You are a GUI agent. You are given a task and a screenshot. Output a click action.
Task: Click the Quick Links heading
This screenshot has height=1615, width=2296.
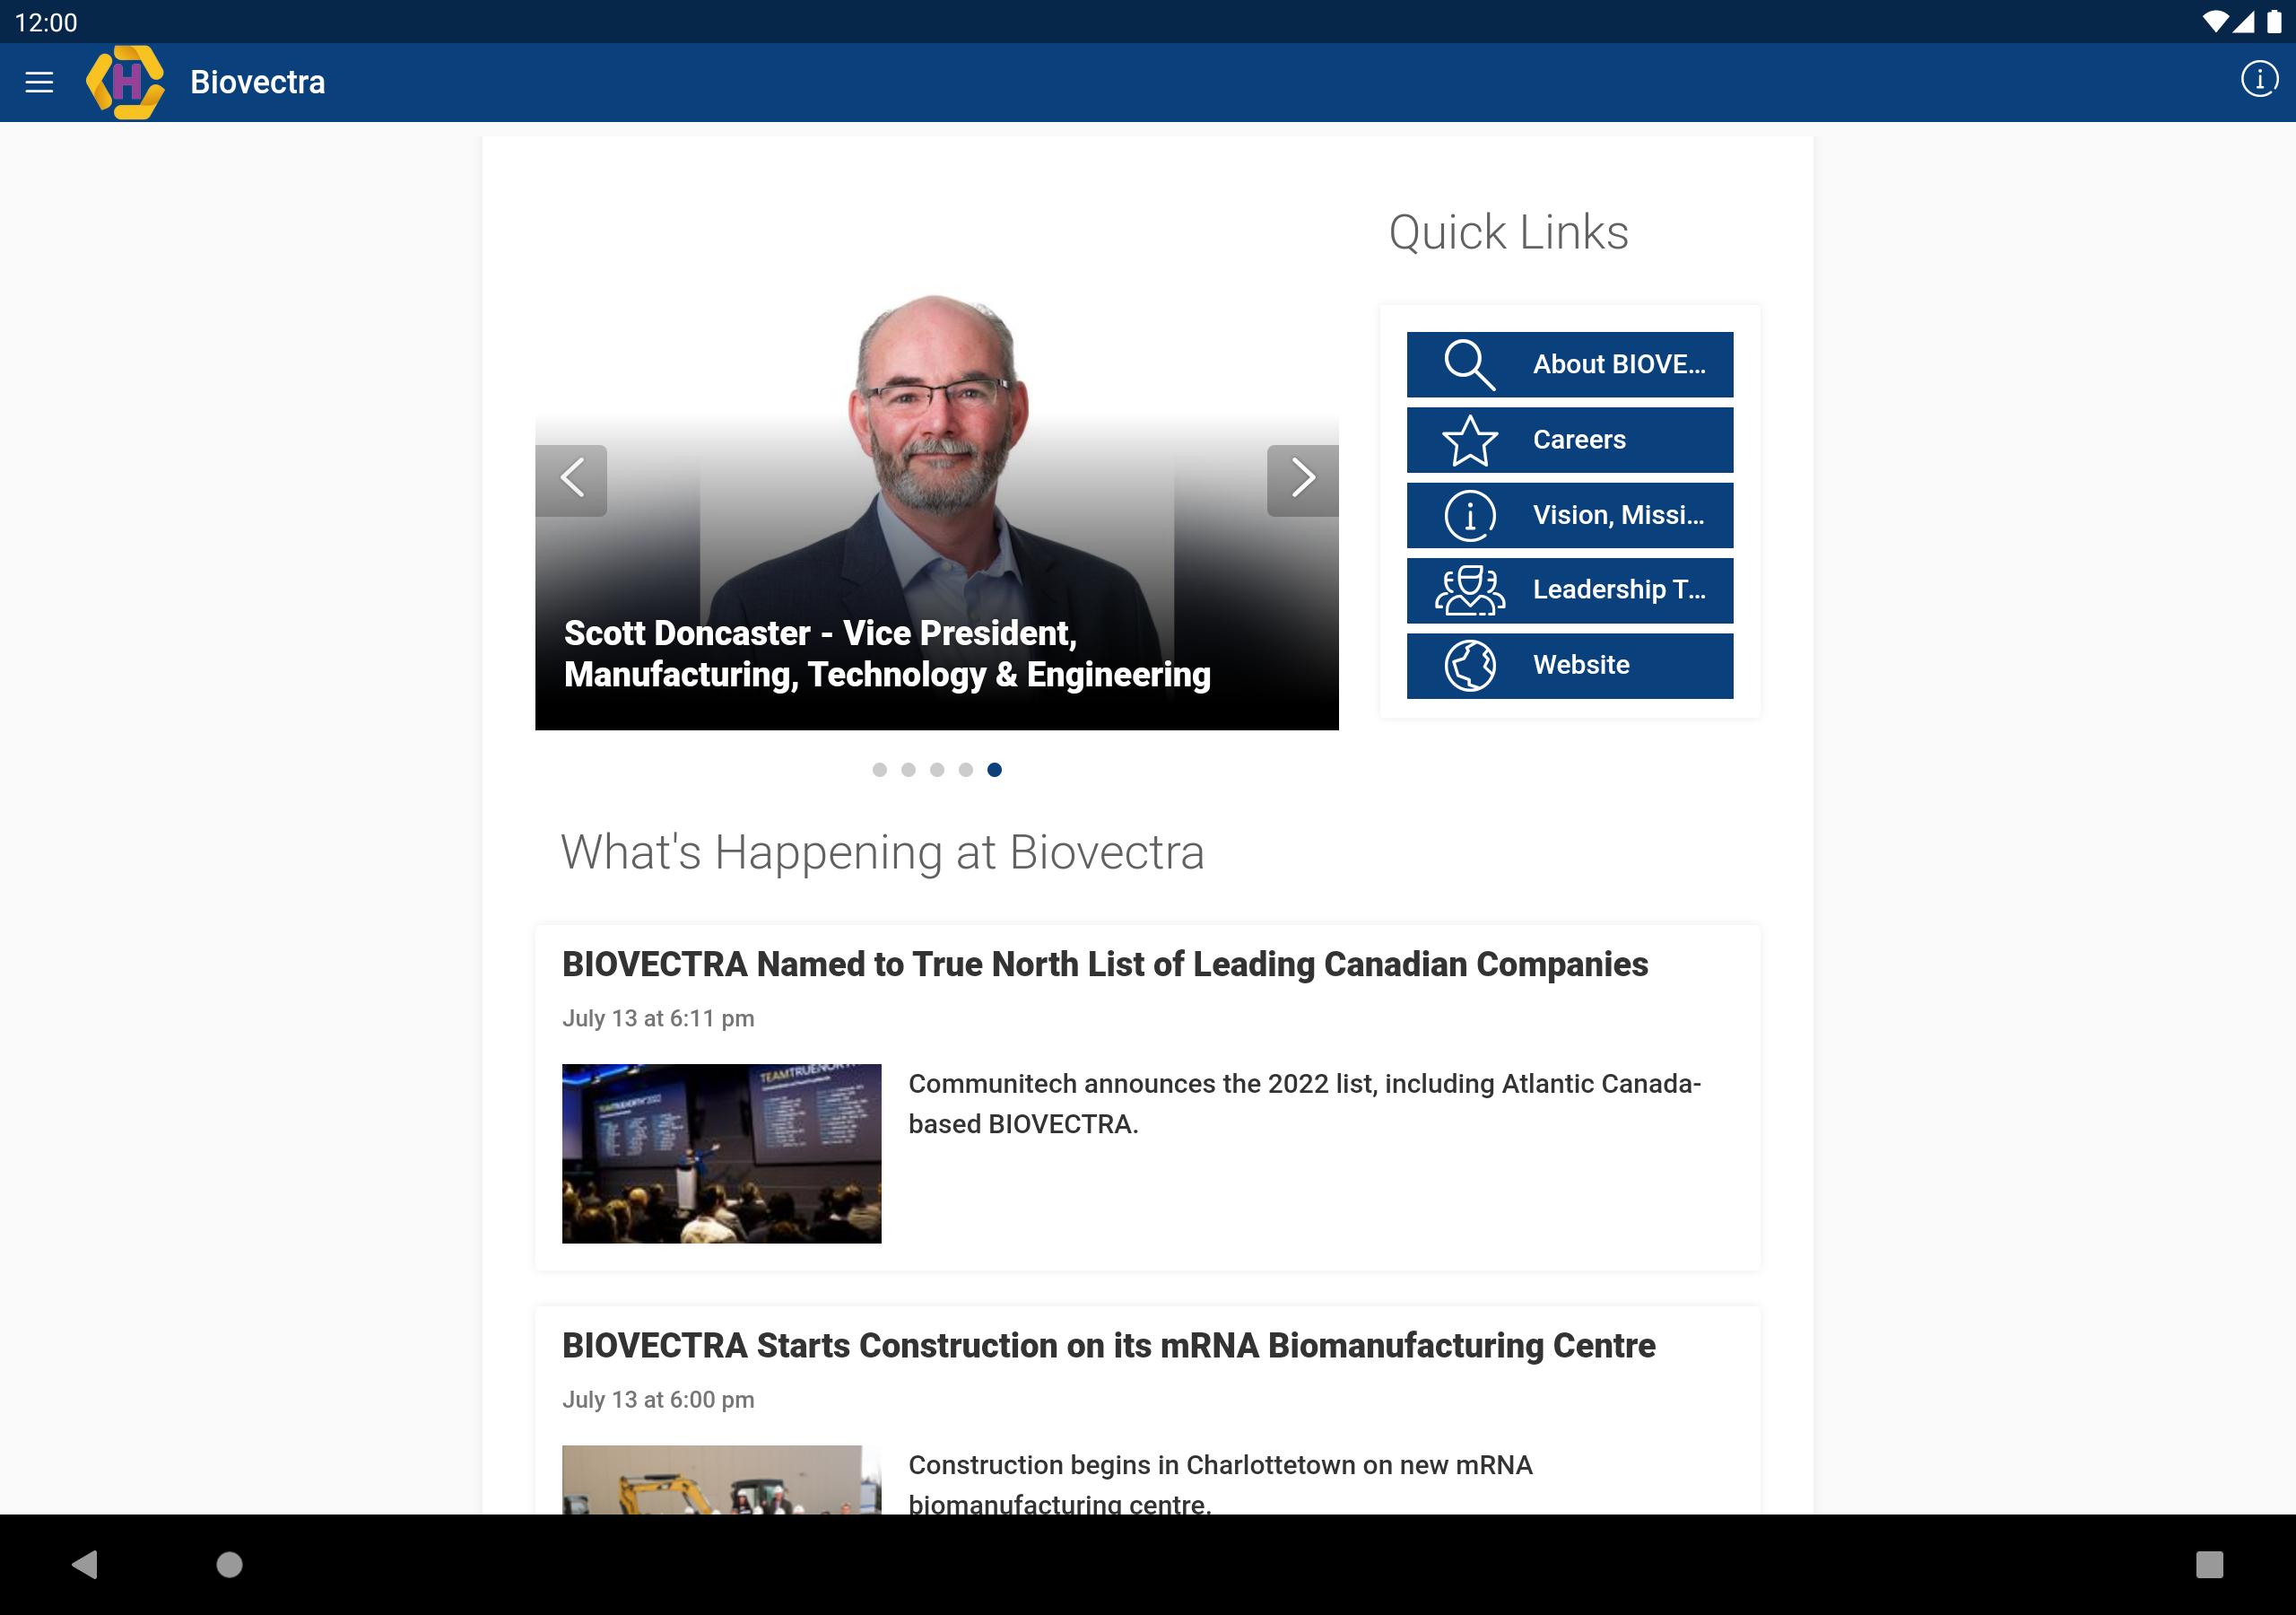(x=1508, y=232)
